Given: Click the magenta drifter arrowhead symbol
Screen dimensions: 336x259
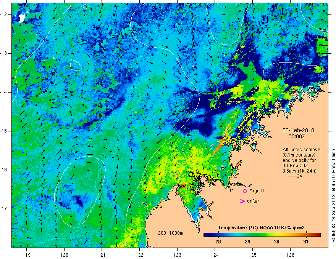Looking at the screenshot, I should [x=242, y=201].
